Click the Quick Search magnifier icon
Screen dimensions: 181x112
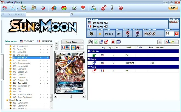click(3, 15)
